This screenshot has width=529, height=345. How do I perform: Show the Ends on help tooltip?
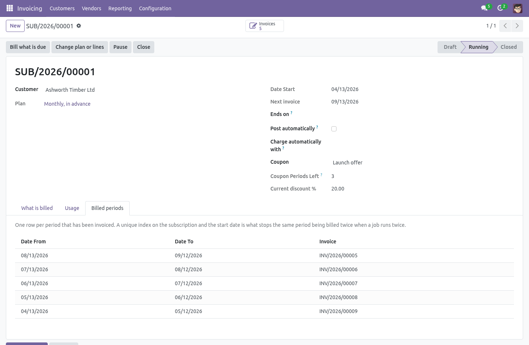291,113
